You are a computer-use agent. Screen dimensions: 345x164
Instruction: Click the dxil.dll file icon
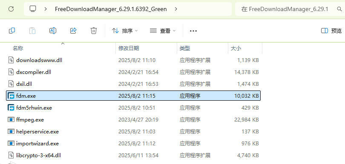pyautogui.click(x=11, y=84)
